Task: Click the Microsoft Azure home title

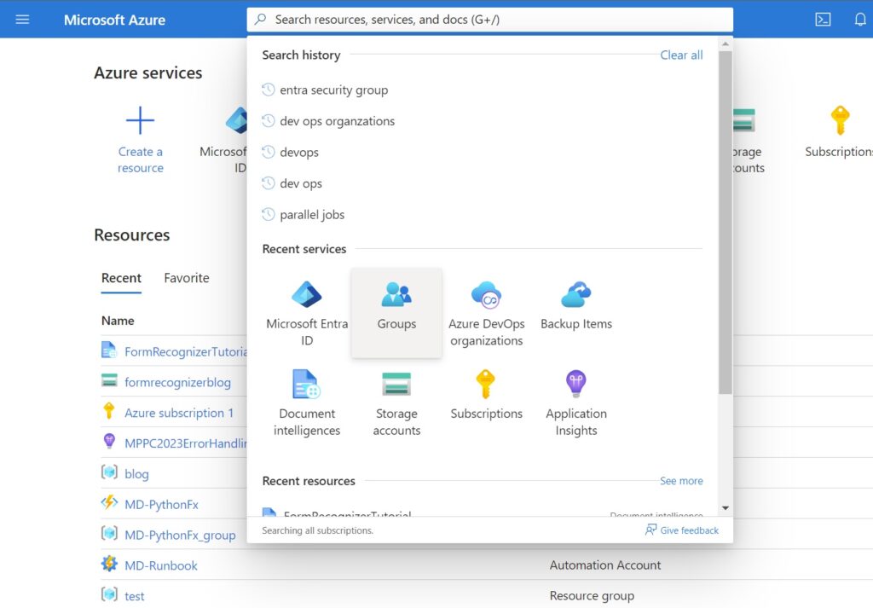Action: 115,20
